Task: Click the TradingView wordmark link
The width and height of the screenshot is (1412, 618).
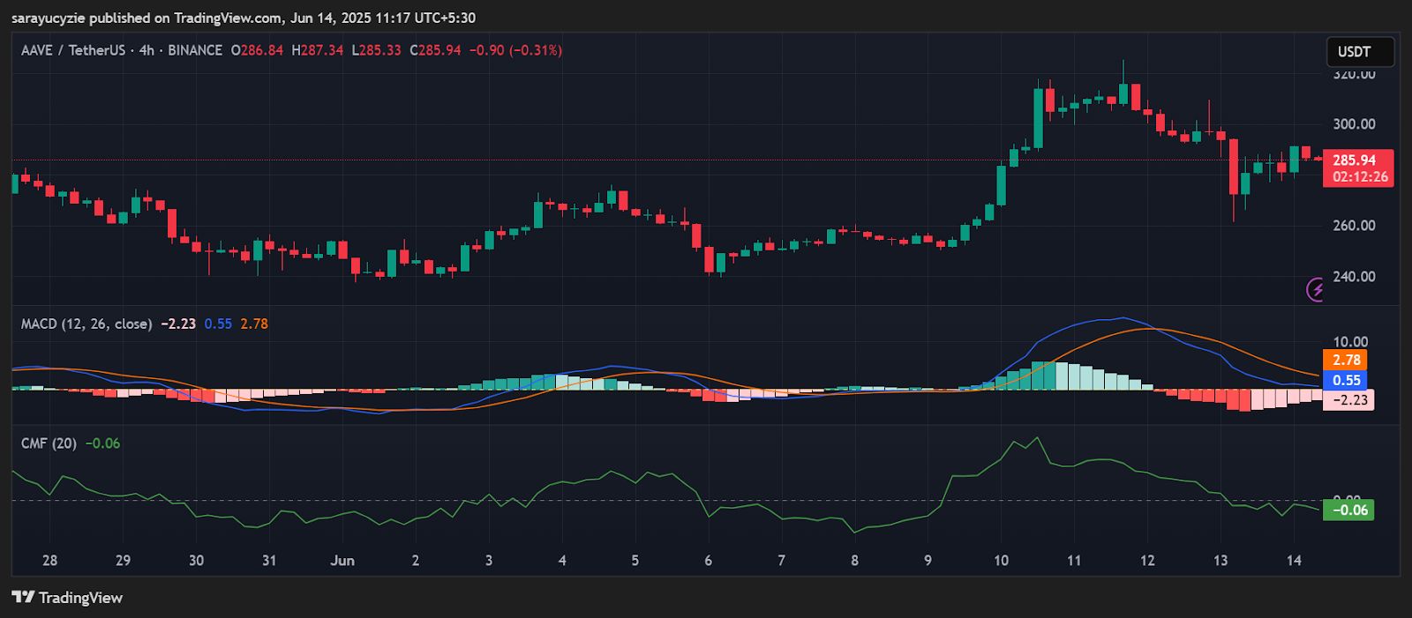Action: [x=80, y=598]
